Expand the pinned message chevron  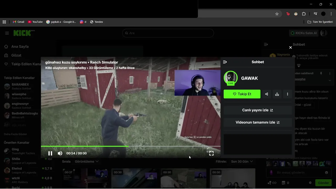(330, 81)
